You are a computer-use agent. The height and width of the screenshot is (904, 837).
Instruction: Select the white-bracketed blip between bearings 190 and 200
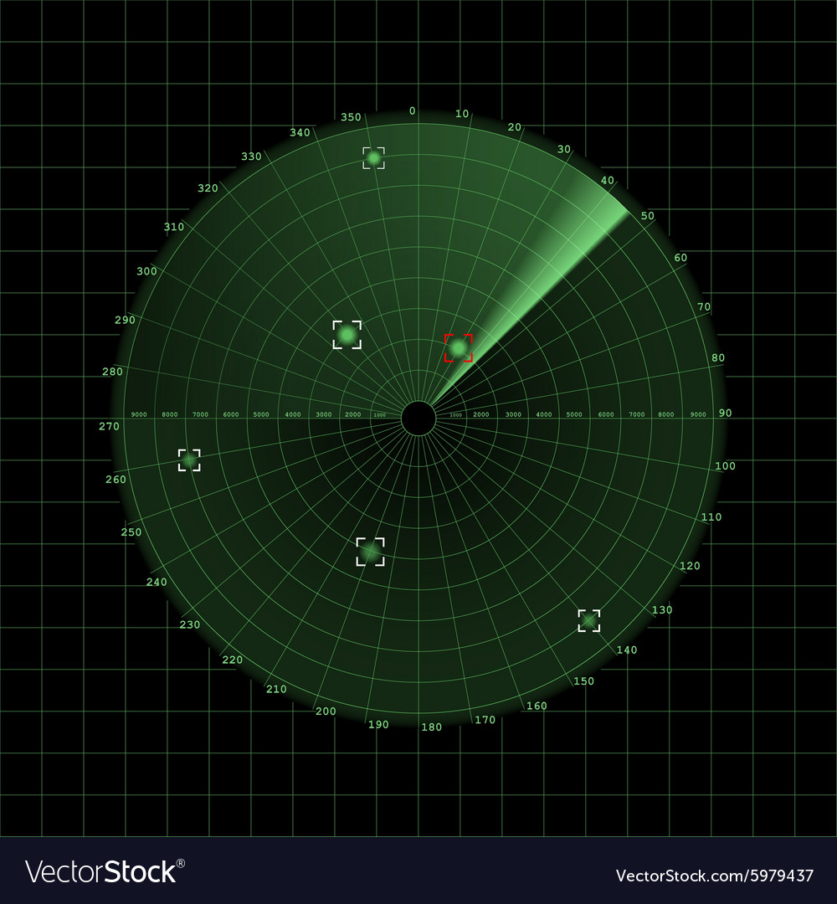coord(370,552)
